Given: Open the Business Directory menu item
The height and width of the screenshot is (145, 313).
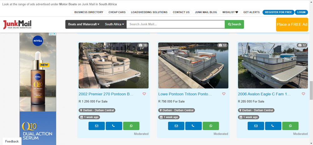Looking at the screenshot, I should click(x=89, y=12).
